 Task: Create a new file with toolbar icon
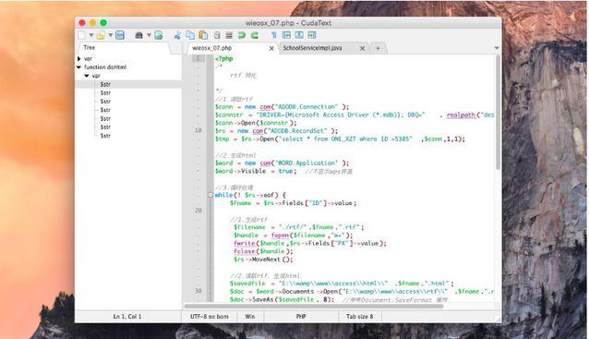[81, 35]
